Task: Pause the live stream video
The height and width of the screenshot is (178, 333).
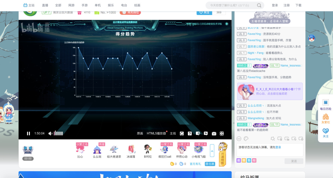Action: (28, 133)
